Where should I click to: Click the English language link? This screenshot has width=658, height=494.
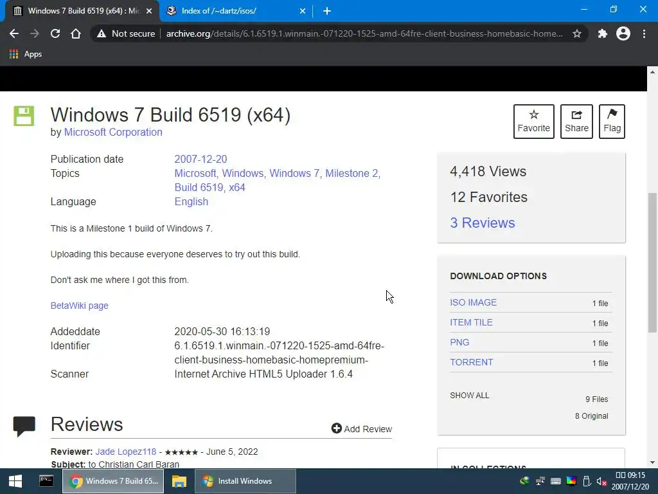(191, 201)
